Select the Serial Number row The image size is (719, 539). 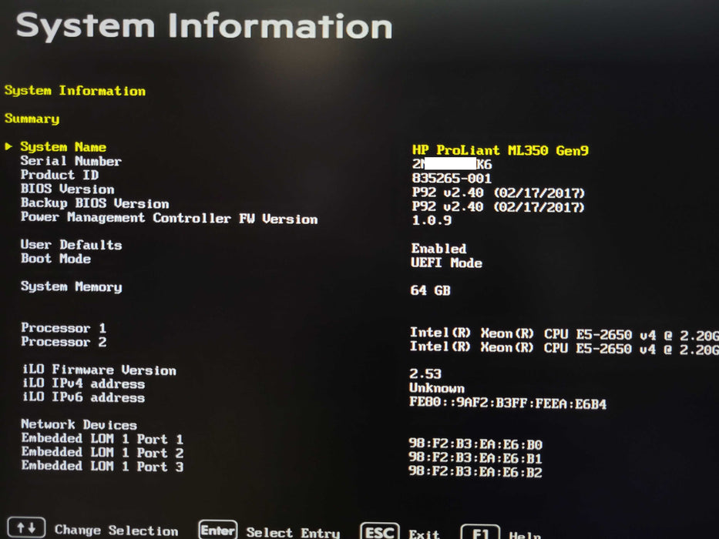(x=71, y=161)
